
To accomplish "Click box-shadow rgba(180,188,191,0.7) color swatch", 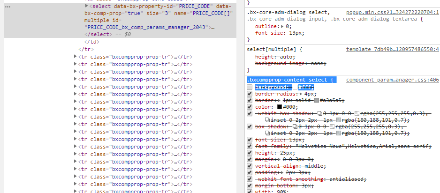I will click(x=338, y=133).
